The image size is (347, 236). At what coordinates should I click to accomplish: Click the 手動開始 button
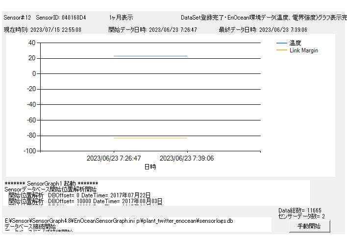pyautogui.click(x=309, y=226)
